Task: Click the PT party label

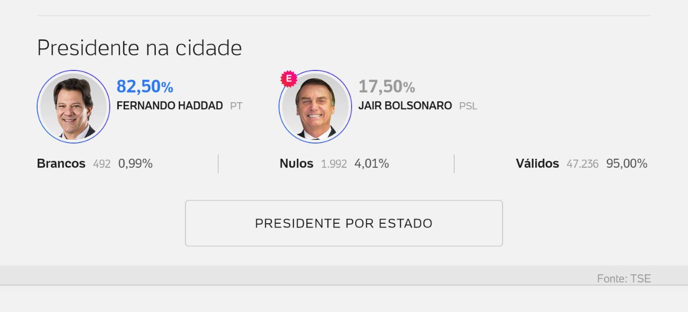Action: pyautogui.click(x=236, y=106)
